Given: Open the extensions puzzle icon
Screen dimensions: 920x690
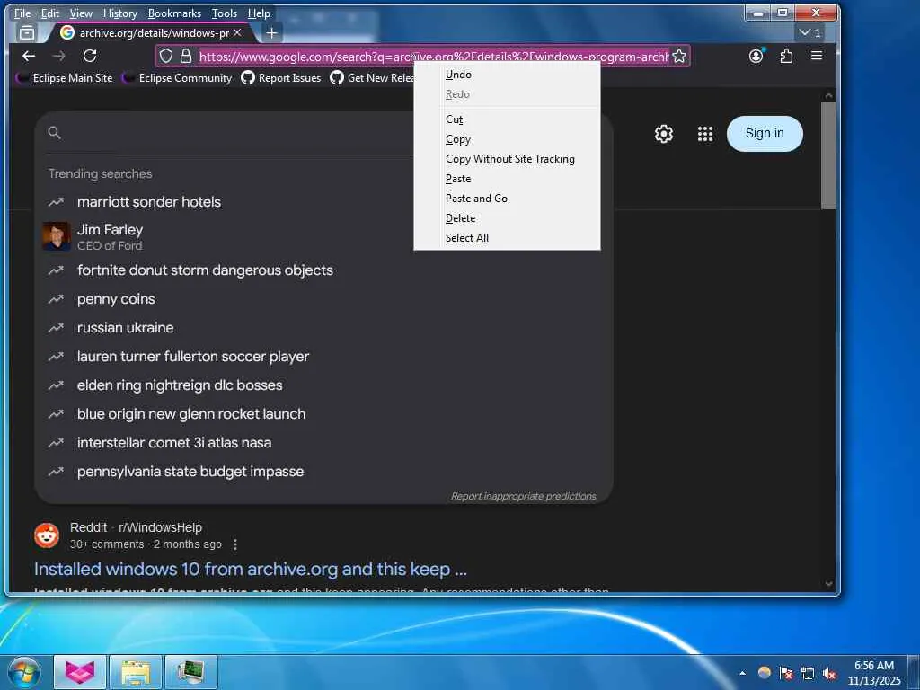Looking at the screenshot, I should click(x=786, y=56).
